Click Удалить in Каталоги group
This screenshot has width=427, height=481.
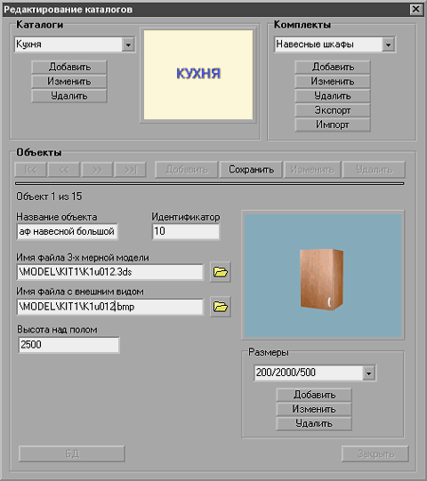[x=69, y=96]
